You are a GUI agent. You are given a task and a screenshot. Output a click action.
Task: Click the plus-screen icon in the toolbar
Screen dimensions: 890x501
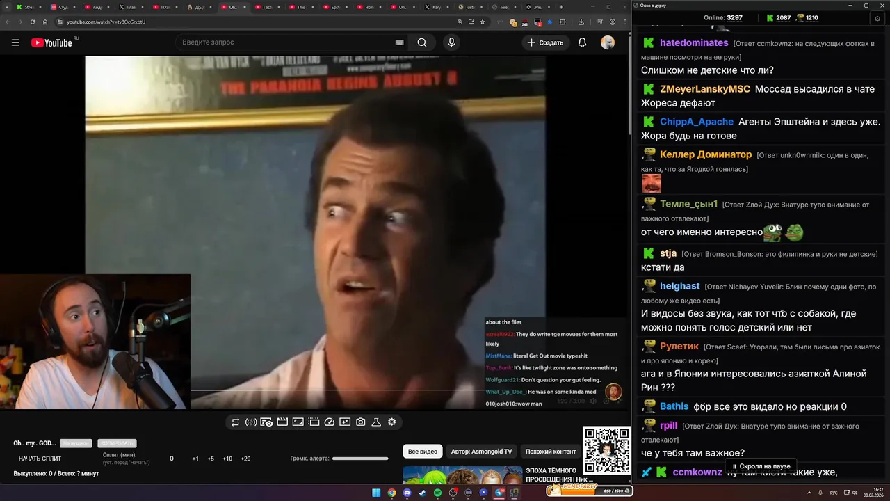coord(345,422)
